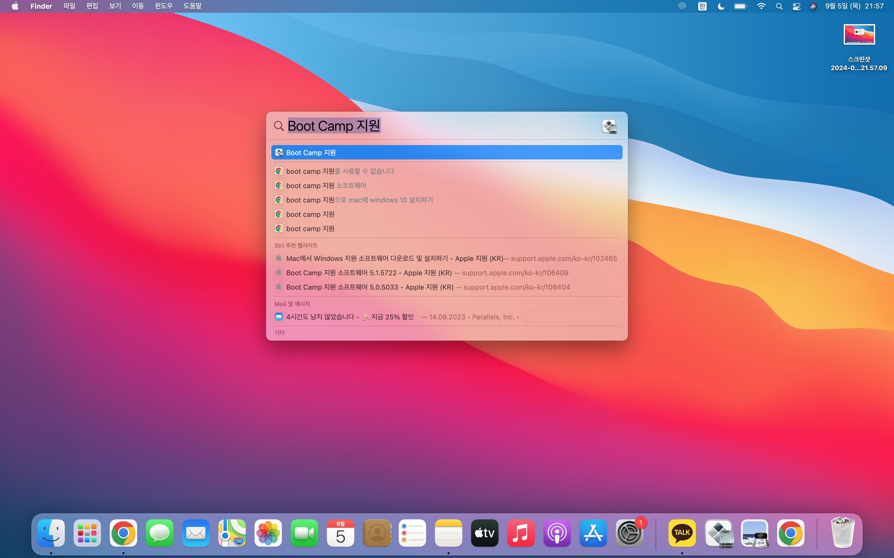Screen dimensions: 894x558
Task: Open the Photos app in Dock
Action: (x=268, y=533)
